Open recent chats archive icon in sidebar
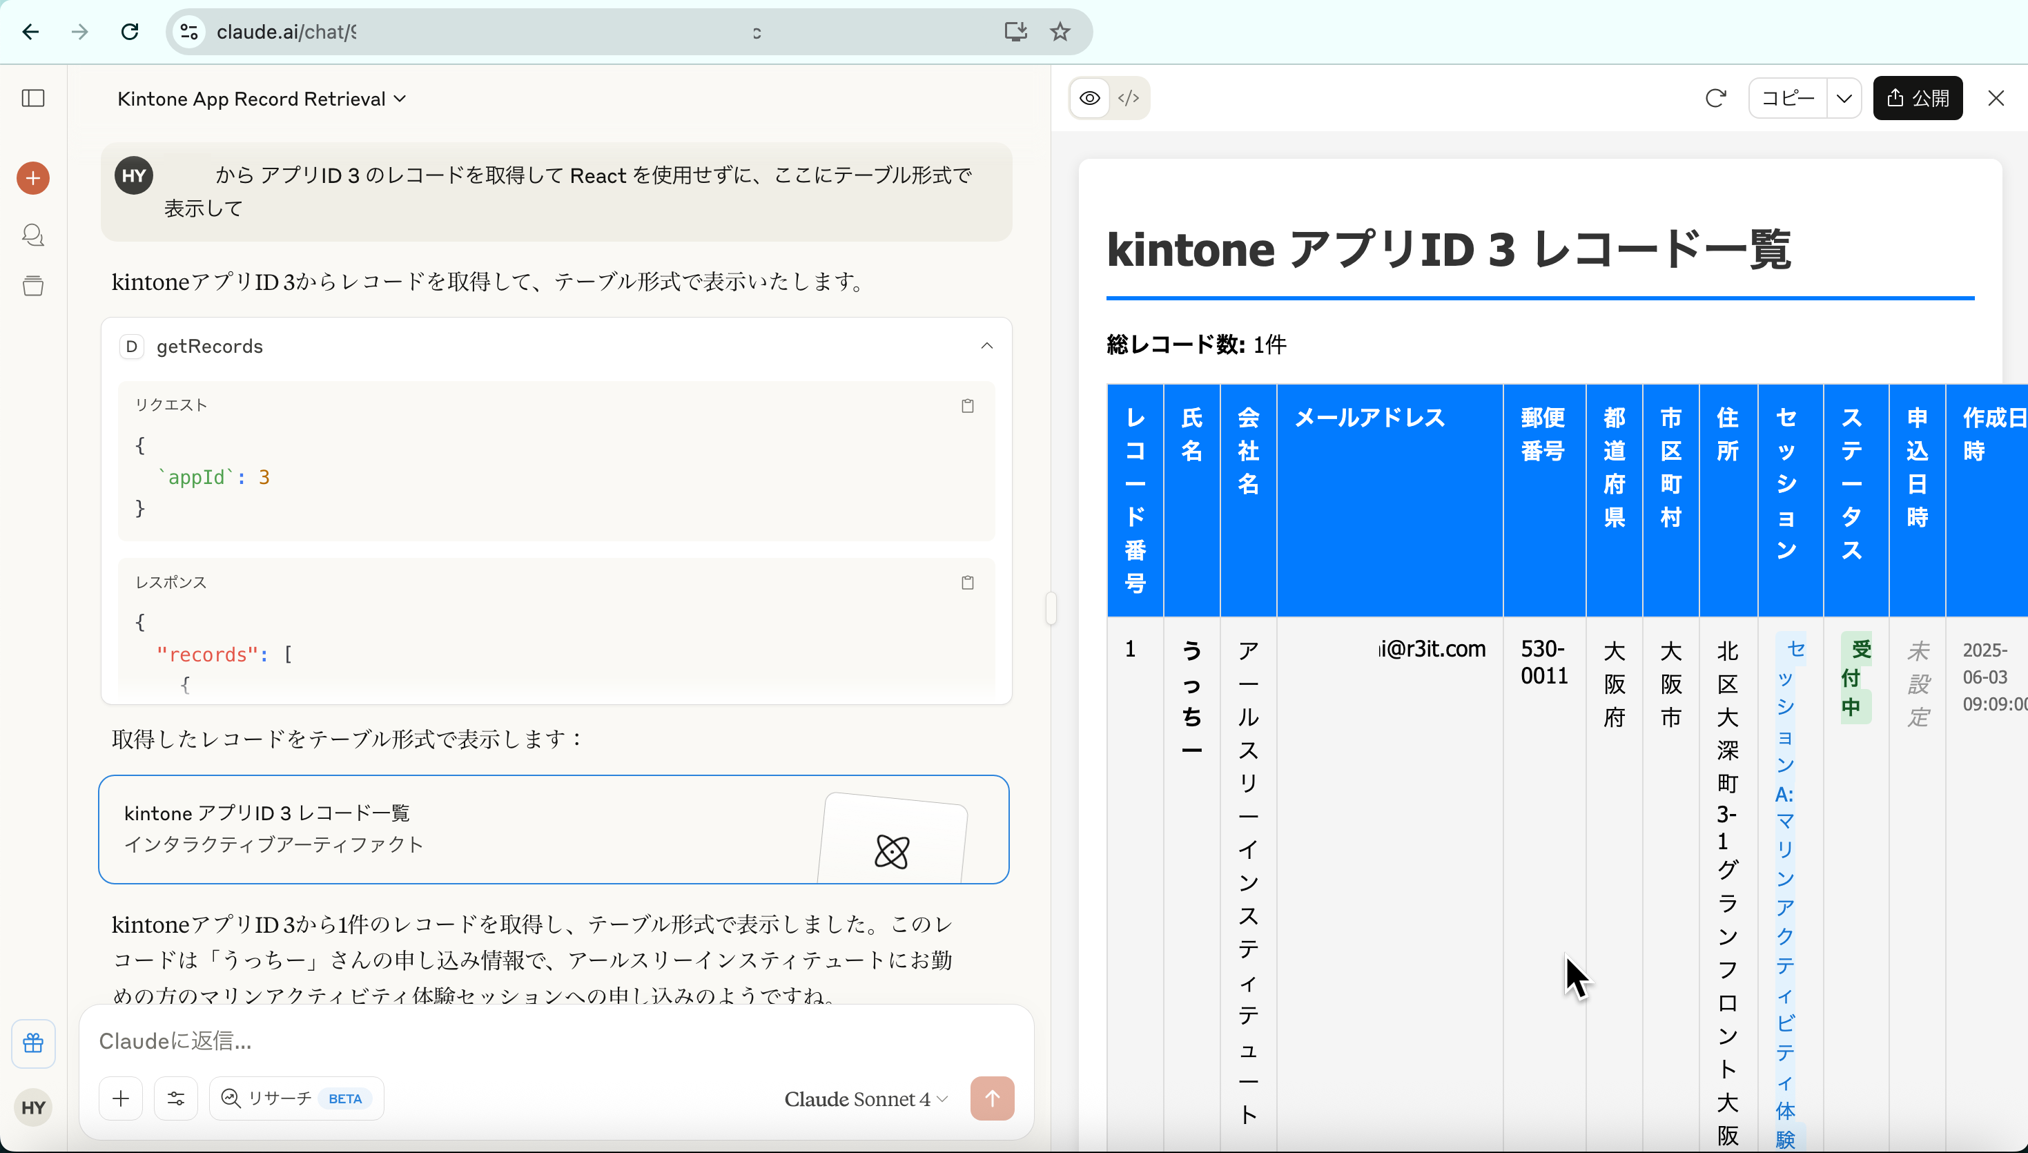The height and width of the screenshot is (1153, 2028). (32, 286)
